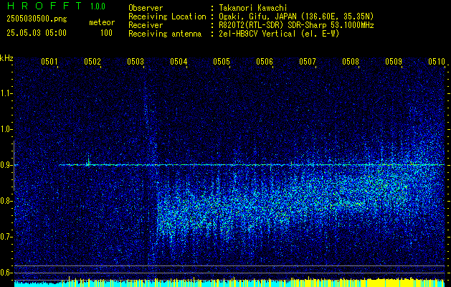Viewport: 451px width, 287px height.
Task: Click the 0502 time axis marker
Action: pos(92,61)
